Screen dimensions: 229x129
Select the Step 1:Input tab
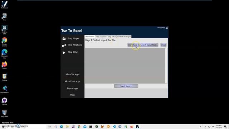click(x=90, y=37)
